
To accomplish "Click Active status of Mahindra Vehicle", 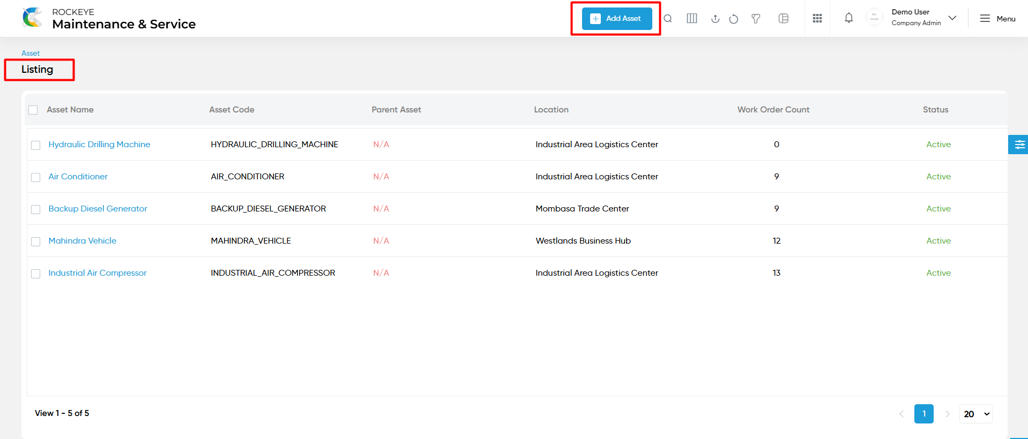I will click(938, 241).
